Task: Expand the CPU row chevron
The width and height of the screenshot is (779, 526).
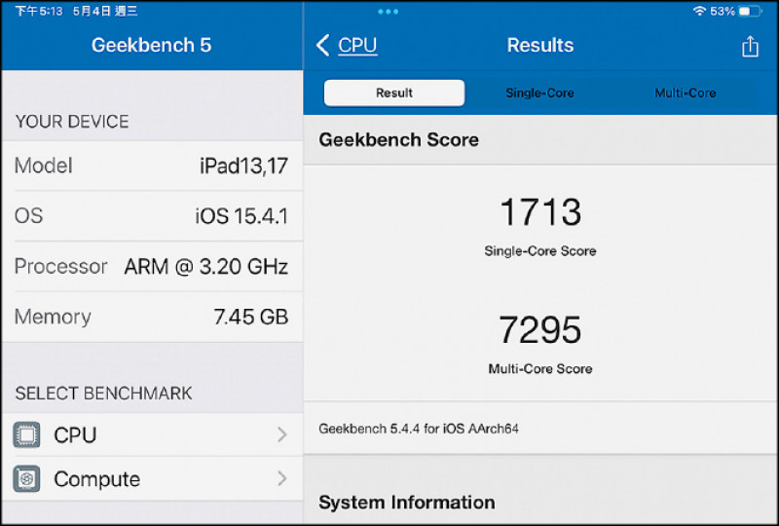Action: click(x=282, y=435)
